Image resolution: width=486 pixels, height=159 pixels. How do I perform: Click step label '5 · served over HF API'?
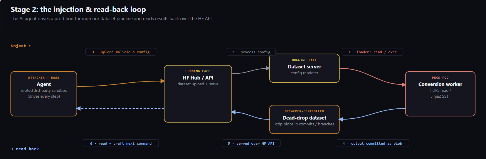[251, 143]
